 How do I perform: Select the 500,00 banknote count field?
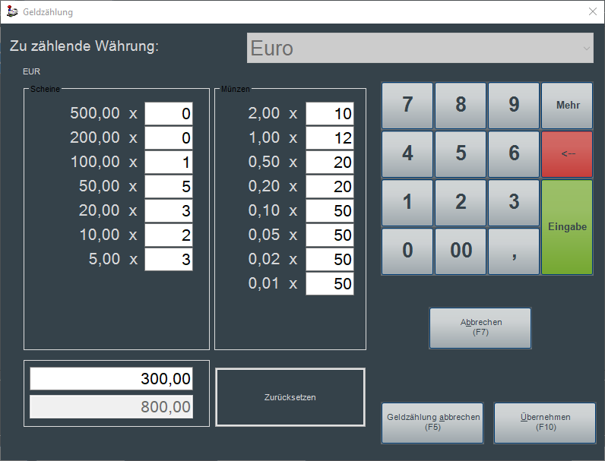tap(169, 114)
